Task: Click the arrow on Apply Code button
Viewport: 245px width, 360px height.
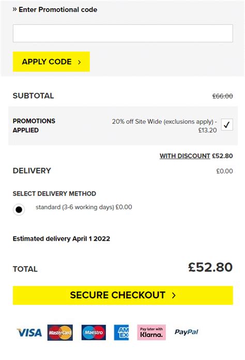Action: [x=79, y=62]
